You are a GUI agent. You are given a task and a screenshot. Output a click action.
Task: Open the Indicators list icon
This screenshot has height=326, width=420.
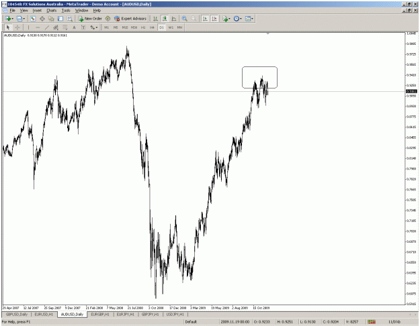pyautogui.click(x=224, y=19)
